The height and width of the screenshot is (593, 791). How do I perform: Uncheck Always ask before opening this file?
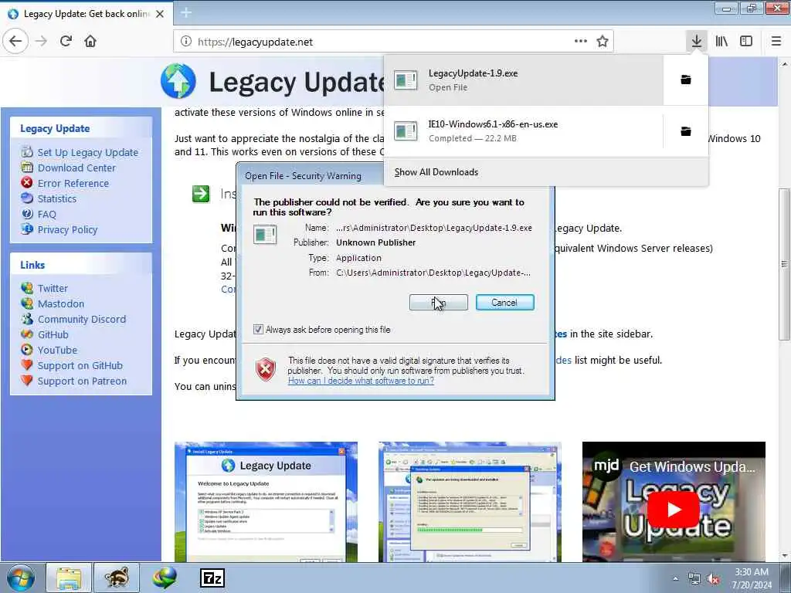pyautogui.click(x=258, y=330)
